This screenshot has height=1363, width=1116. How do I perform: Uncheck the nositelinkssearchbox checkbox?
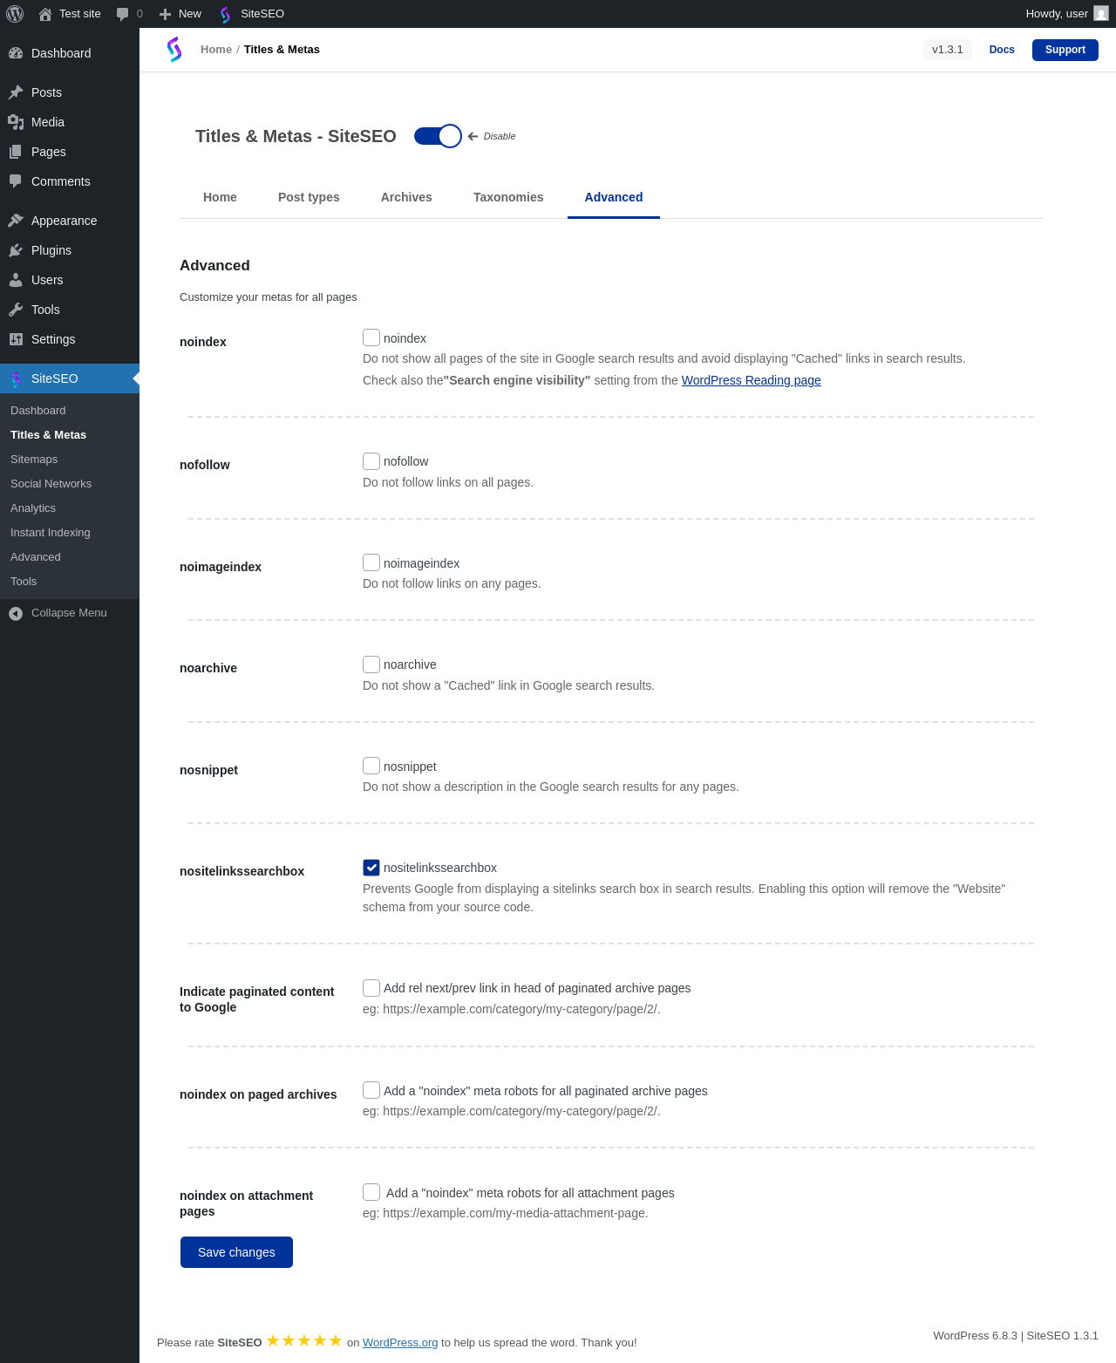[371, 868]
